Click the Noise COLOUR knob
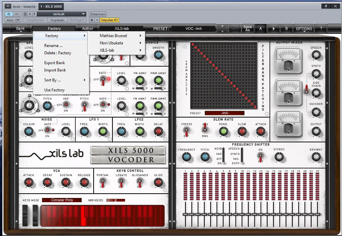 29,131
